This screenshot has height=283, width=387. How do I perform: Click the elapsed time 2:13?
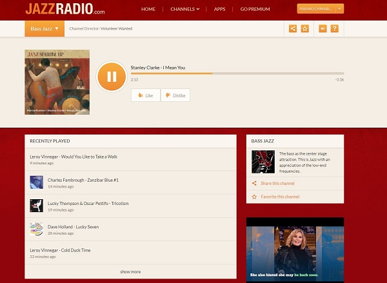tap(134, 80)
